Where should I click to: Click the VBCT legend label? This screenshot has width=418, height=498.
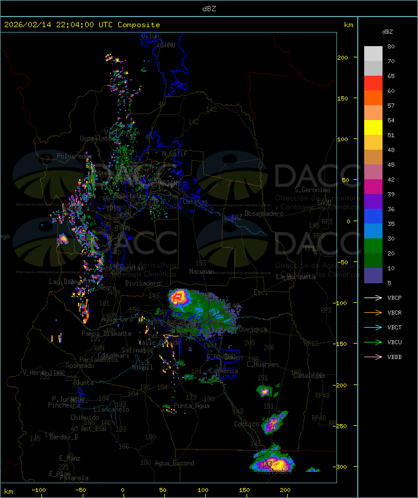[x=394, y=327]
